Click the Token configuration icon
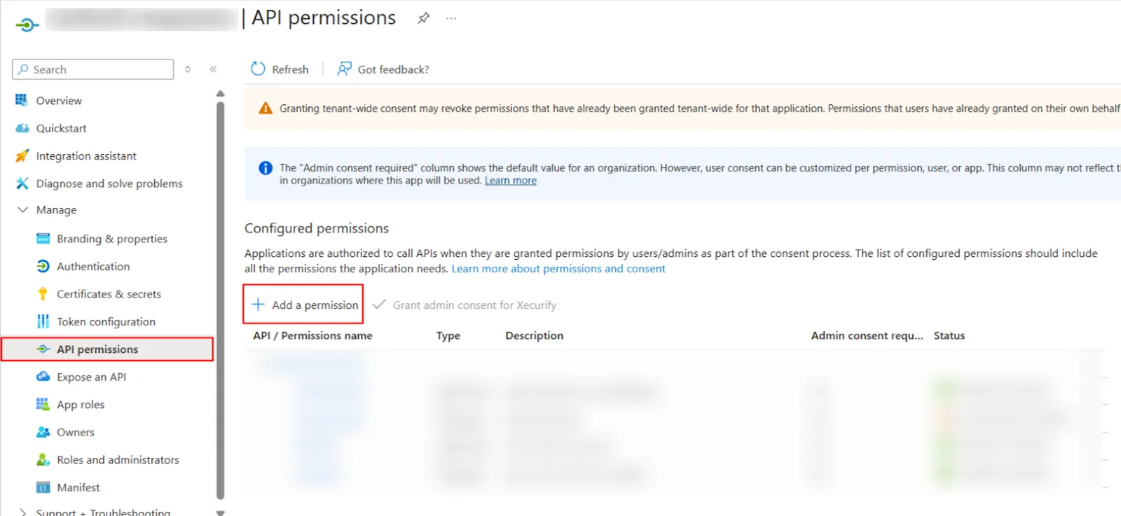This screenshot has width=1121, height=516. 42,321
